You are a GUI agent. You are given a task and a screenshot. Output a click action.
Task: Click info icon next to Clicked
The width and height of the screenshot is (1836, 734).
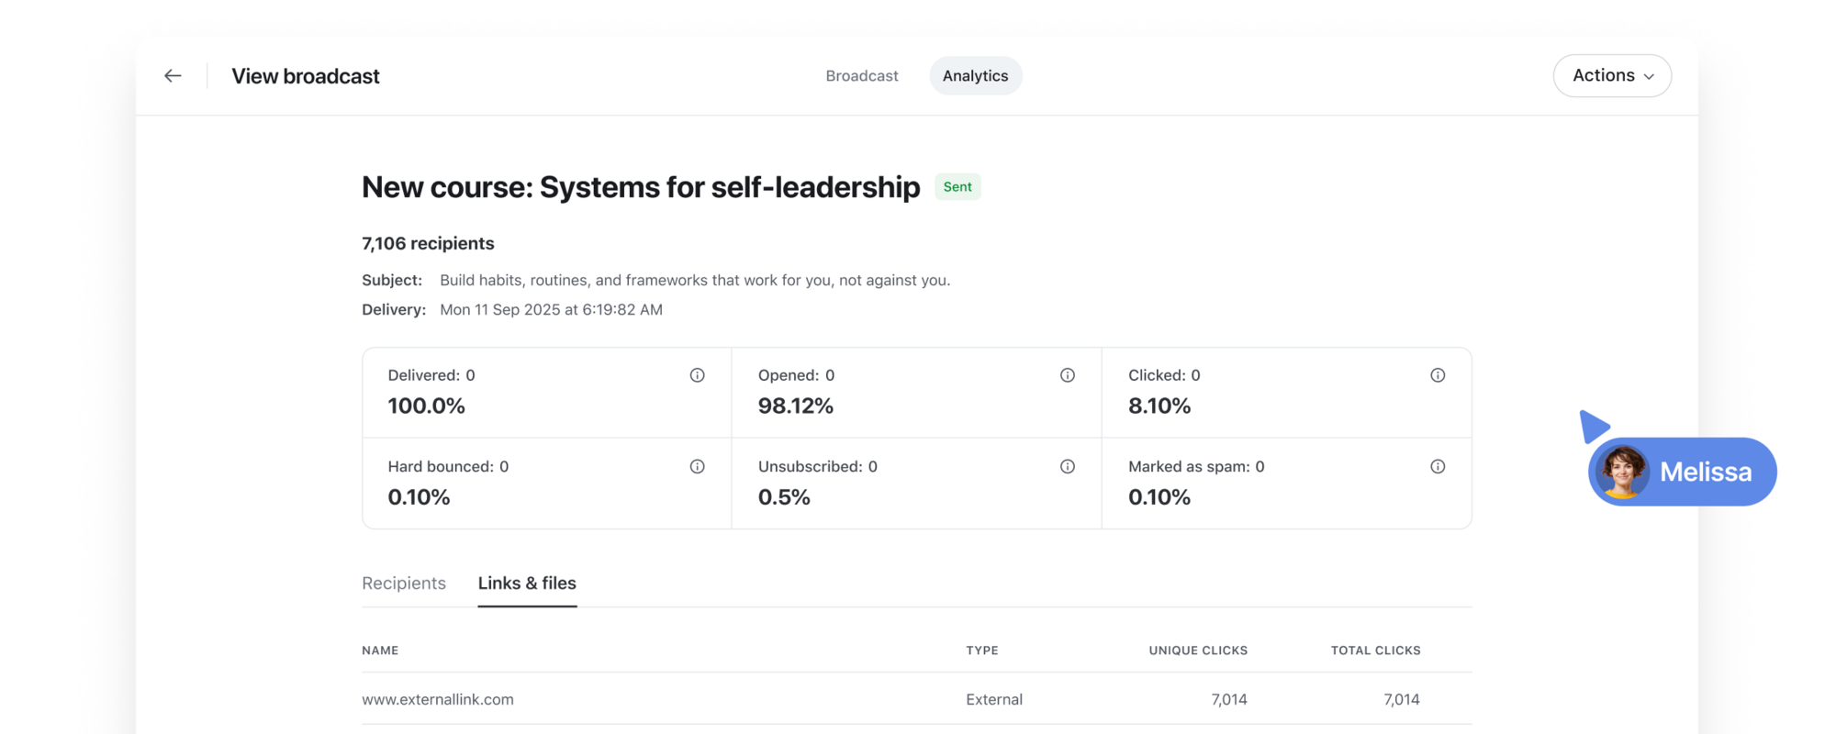tap(1438, 375)
